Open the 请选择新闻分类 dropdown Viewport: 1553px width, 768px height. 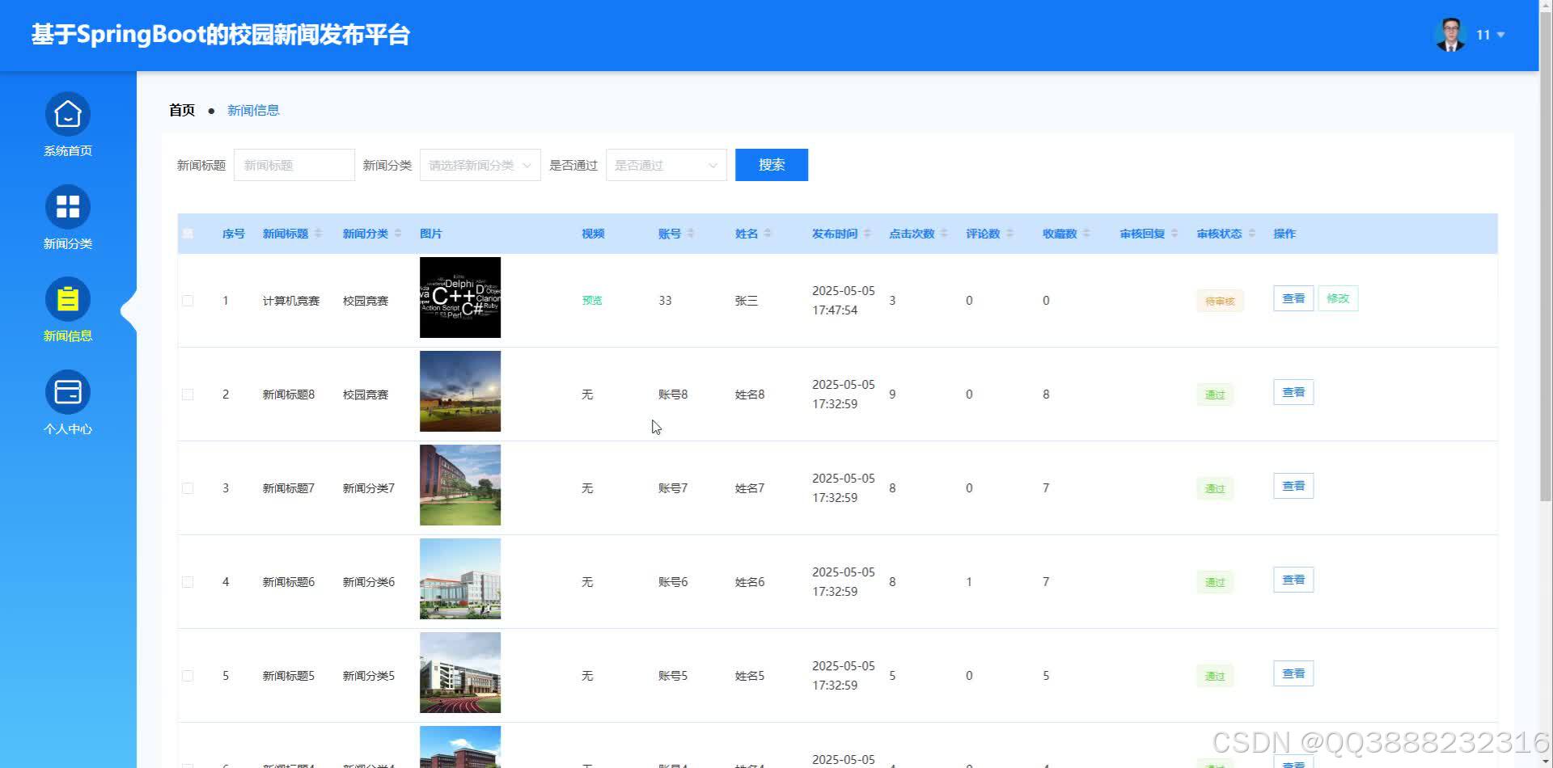pos(480,164)
